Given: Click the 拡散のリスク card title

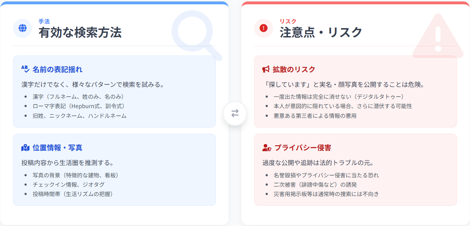Looking at the screenshot, I should click(x=294, y=69).
